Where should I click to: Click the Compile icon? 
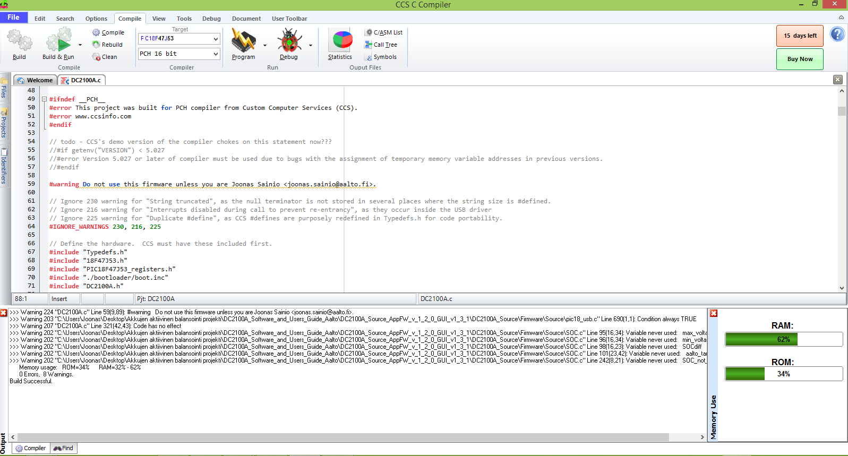pos(96,32)
